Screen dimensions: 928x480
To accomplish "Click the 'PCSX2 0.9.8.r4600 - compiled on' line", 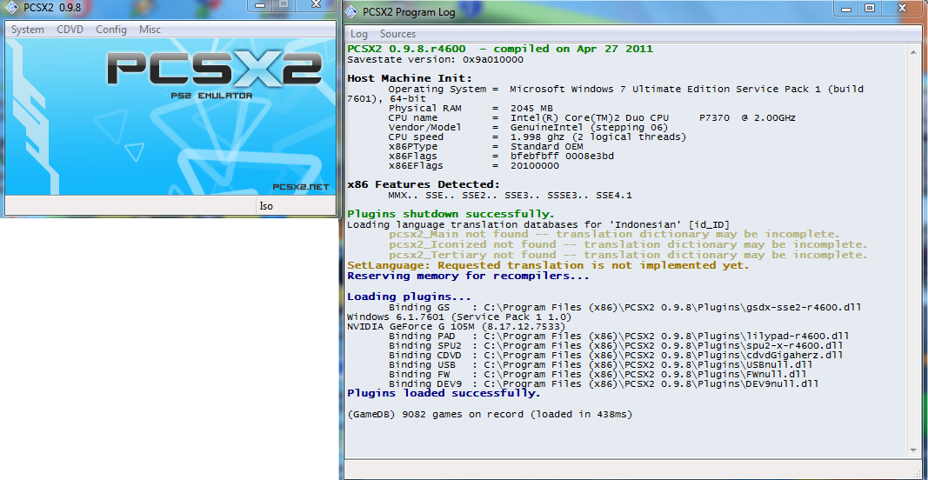I will 500,49.
